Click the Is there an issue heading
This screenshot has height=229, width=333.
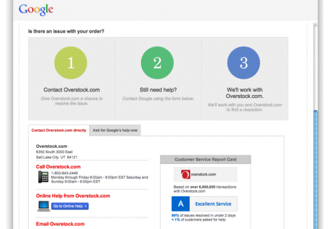[x=66, y=31]
